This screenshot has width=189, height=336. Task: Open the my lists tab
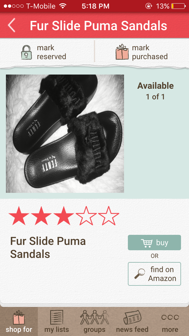tap(56, 322)
